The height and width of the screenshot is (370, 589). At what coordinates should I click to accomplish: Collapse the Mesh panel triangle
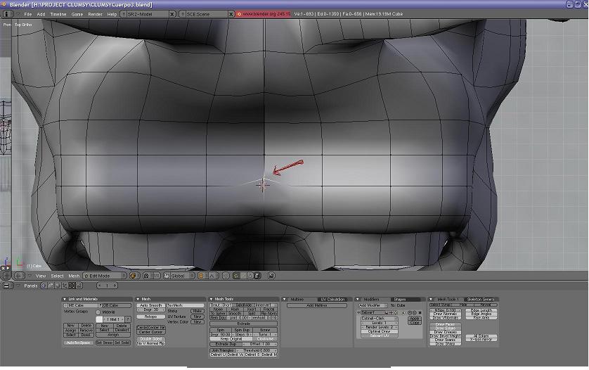coord(138,299)
